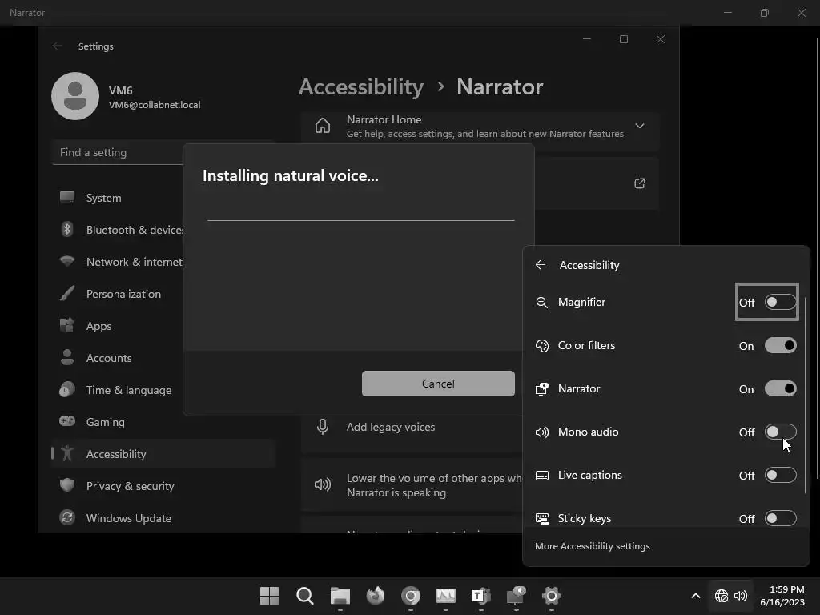Enable the Mono audio toggle
The height and width of the screenshot is (615, 820).
tap(780, 432)
